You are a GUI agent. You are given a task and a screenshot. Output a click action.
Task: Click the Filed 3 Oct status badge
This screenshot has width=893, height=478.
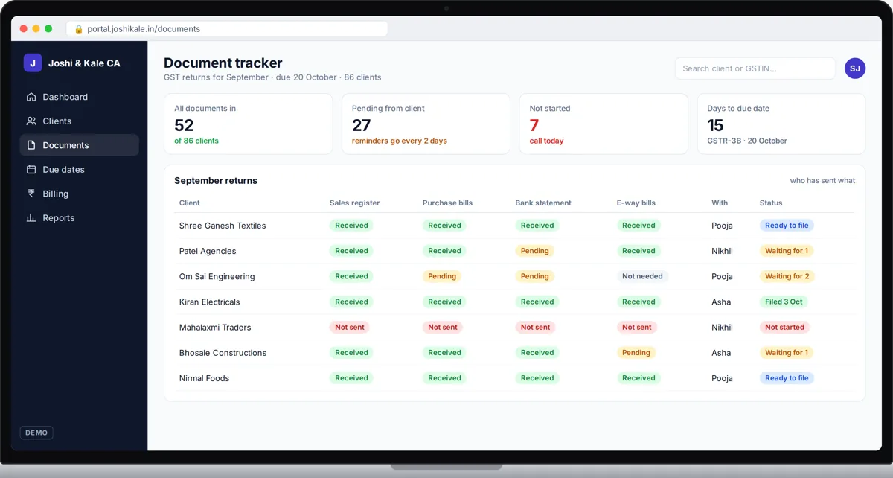(x=784, y=302)
